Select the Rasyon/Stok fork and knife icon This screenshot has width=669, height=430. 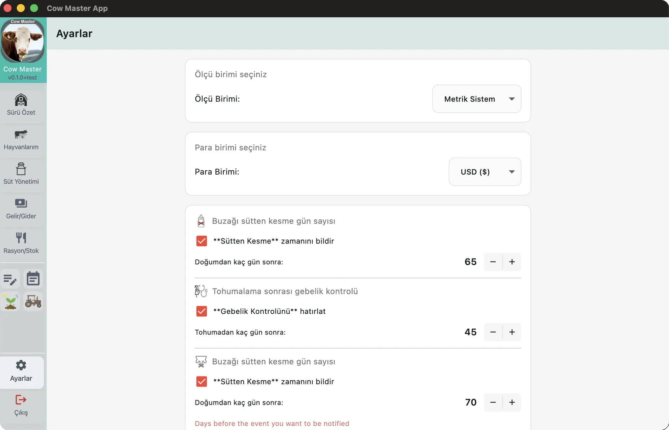21,238
